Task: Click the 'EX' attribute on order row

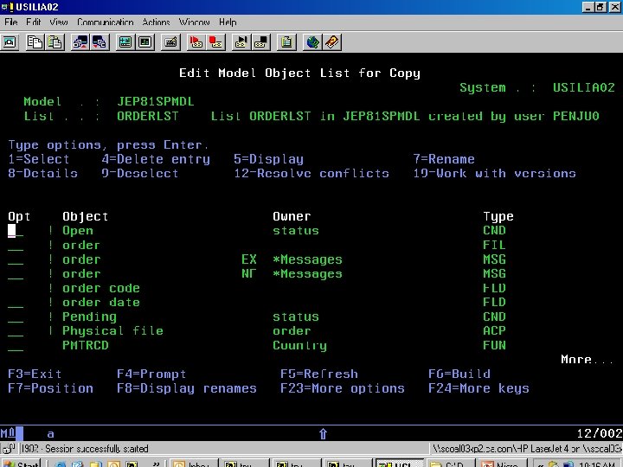Action: pos(249,259)
